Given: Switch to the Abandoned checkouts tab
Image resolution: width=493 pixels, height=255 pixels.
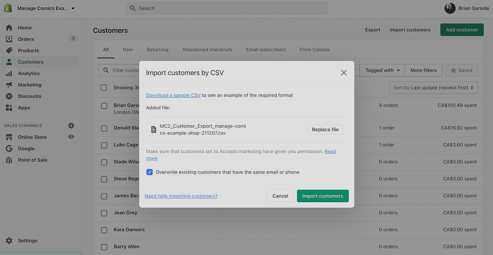Looking at the screenshot, I should point(207,50).
